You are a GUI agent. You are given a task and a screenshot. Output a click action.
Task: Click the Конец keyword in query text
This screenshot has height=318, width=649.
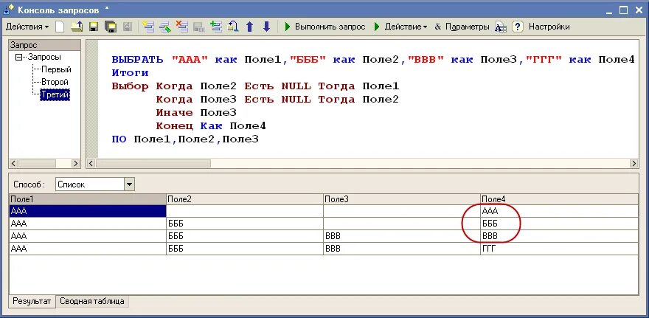[174, 126]
